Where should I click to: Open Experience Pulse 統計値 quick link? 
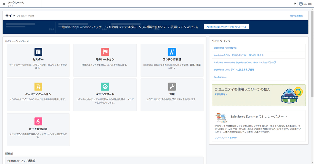pyautogui.click(x=225, y=48)
